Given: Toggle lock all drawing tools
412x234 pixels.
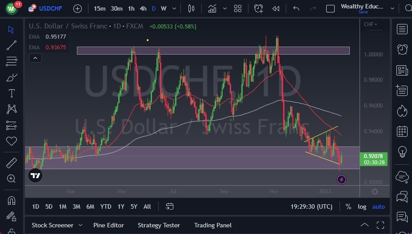Looking at the screenshot, I should 11,216.
